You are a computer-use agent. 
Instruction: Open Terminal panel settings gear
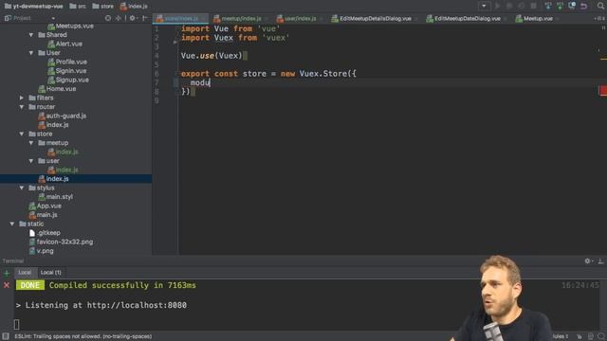pyautogui.click(x=588, y=261)
